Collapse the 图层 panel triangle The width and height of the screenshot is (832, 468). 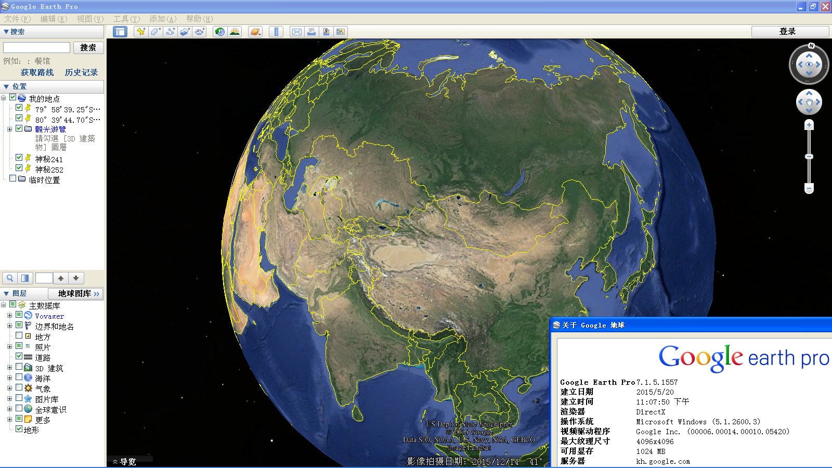coord(6,293)
